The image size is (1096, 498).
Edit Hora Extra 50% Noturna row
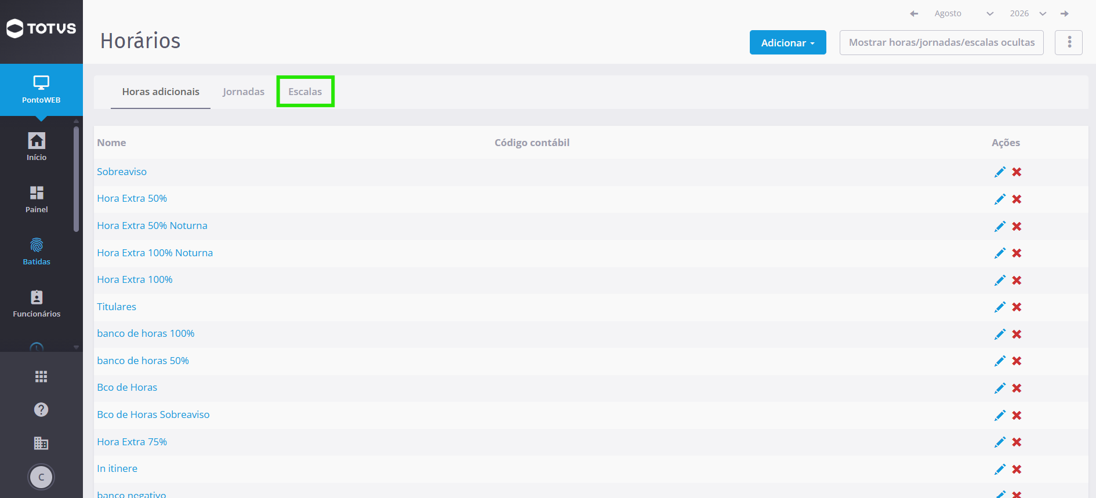[1000, 226]
